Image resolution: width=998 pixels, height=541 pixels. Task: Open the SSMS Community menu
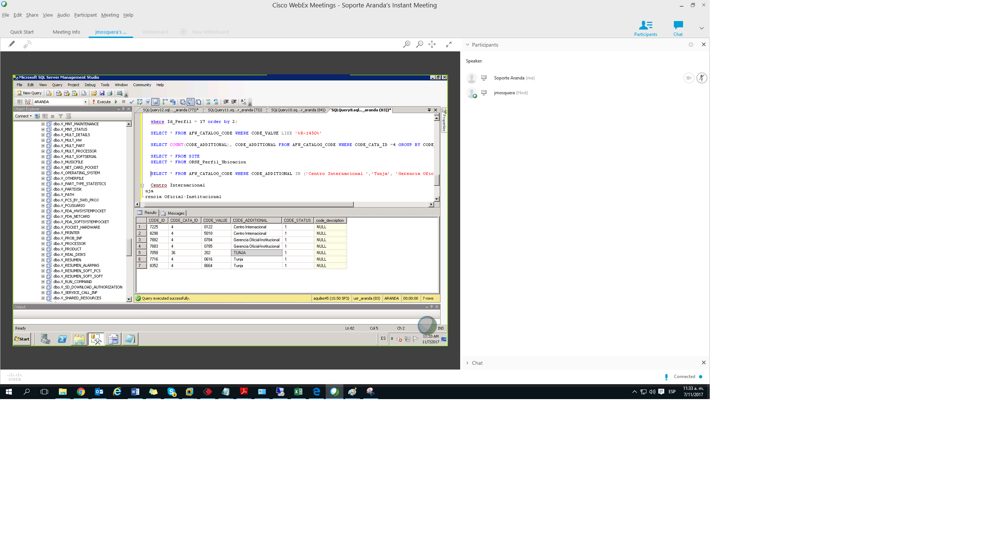(142, 85)
